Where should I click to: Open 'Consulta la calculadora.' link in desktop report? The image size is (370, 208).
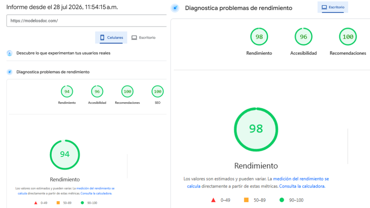coord(302,186)
